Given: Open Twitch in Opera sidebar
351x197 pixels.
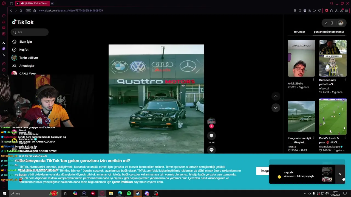Looking at the screenshot, I should click(x=4, y=49).
